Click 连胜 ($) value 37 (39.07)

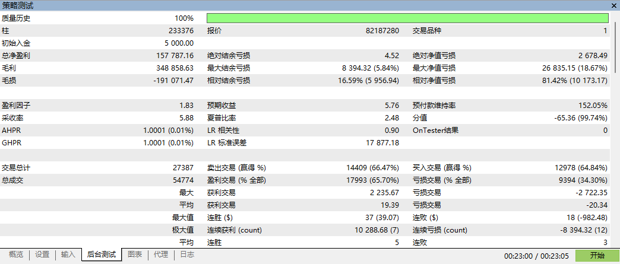click(383, 218)
